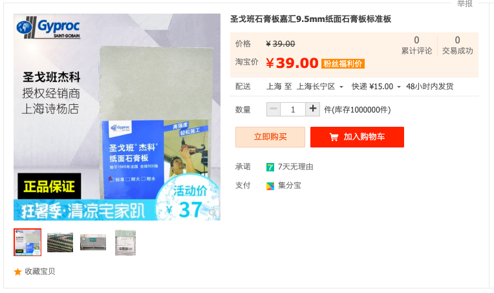Select the first product thumbnail
Viewport: 494px width, 293px height.
pyautogui.click(x=27, y=243)
